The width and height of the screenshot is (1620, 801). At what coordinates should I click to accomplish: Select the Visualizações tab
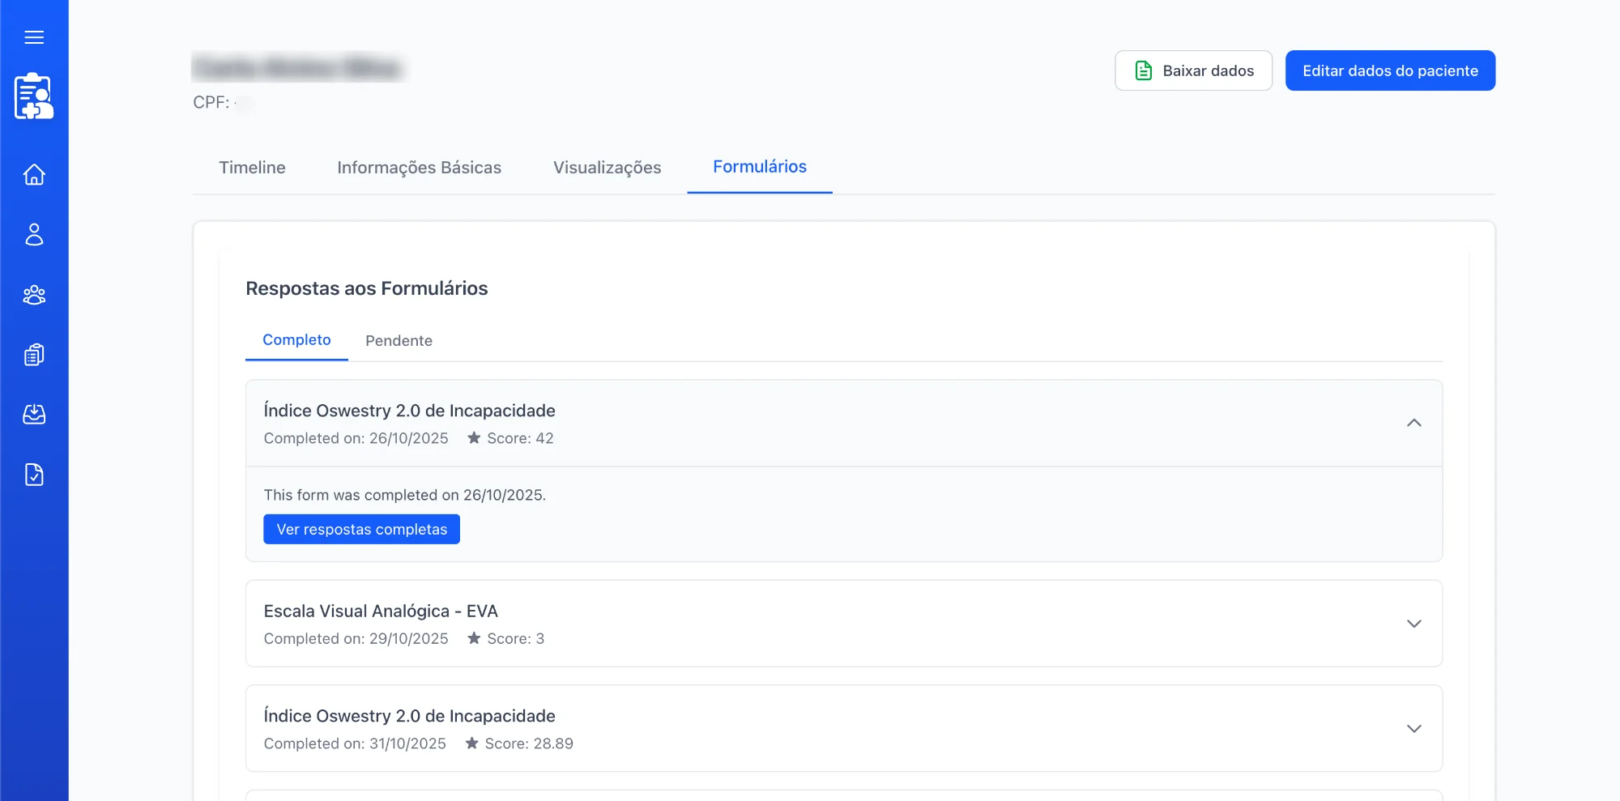point(607,168)
